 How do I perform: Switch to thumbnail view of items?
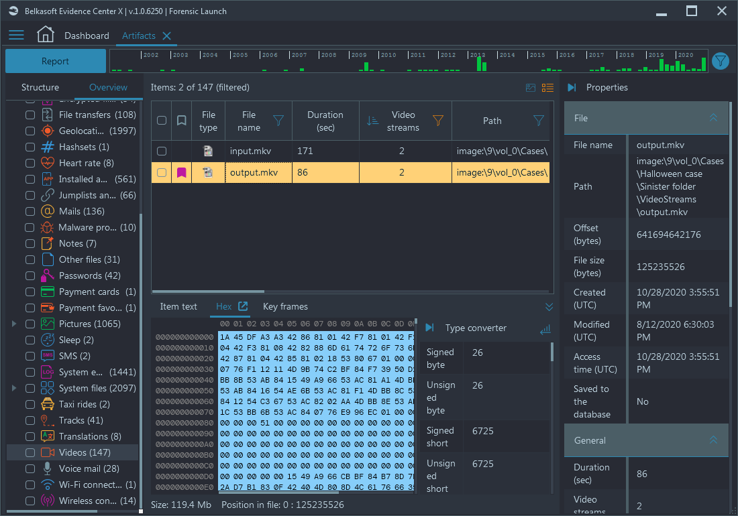click(531, 87)
